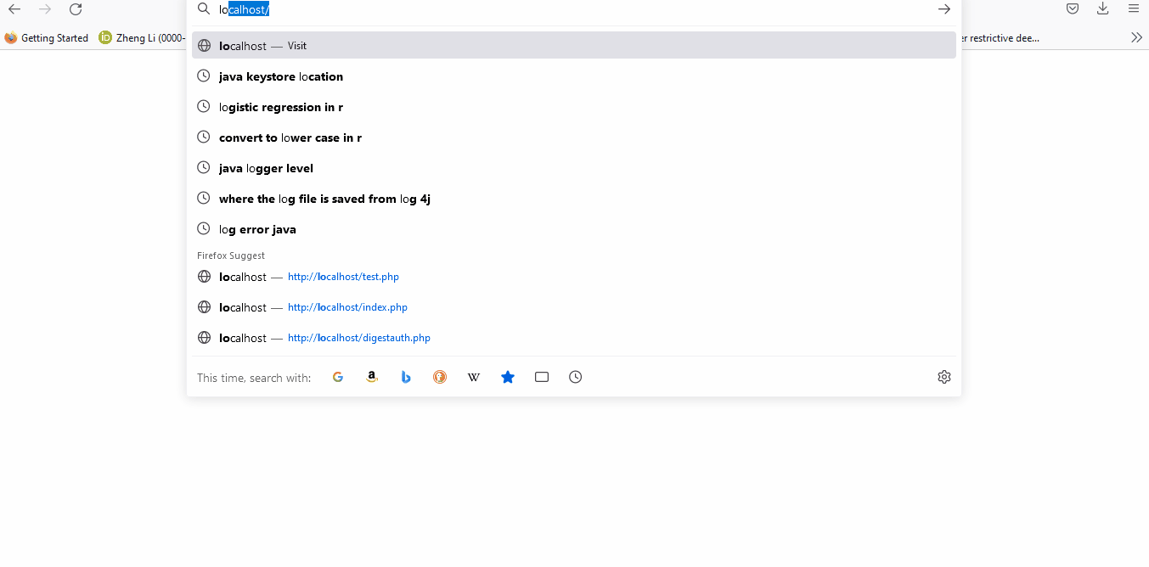Open the Firefox application menu

tap(1133, 8)
